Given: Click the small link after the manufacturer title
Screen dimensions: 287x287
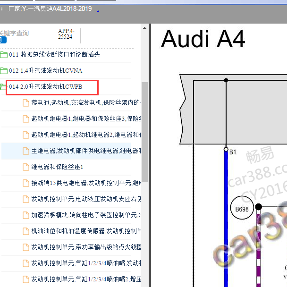Looking at the screenshot, I should coord(98,11).
